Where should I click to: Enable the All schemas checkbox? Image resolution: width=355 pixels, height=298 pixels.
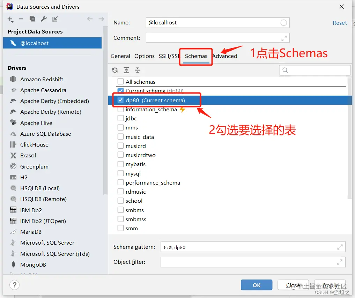pyautogui.click(x=120, y=82)
